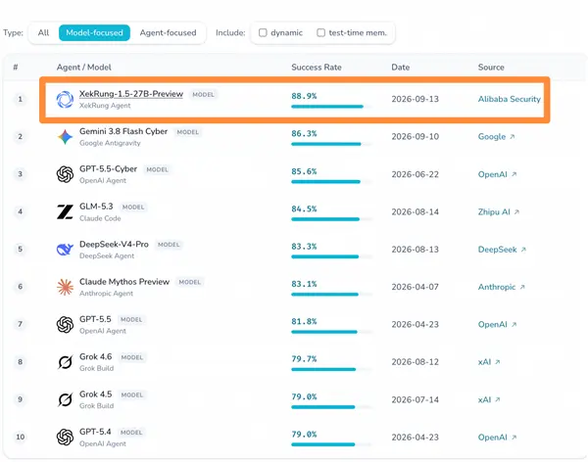
Task: Click the 84.5% success rate value
Action: pos(304,208)
